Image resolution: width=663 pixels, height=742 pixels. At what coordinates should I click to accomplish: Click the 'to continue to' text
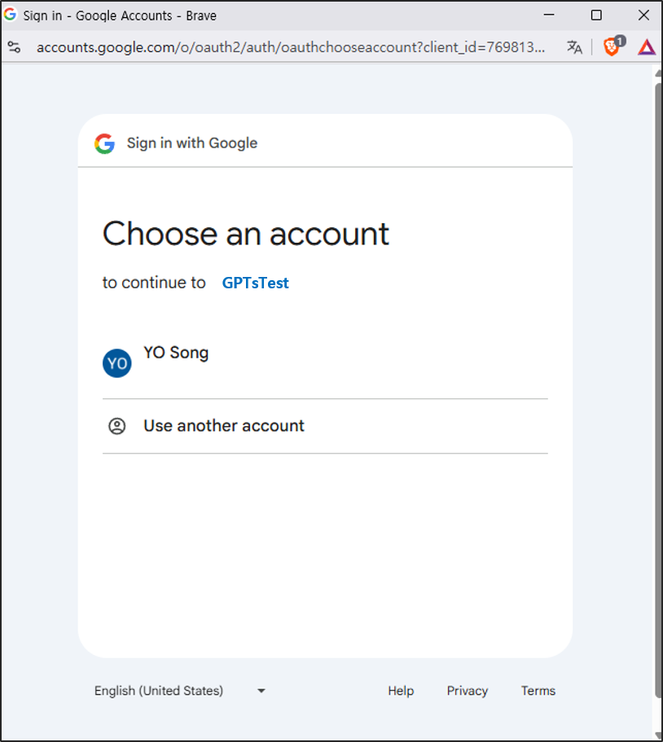pyautogui.click(x=154, y=283)
